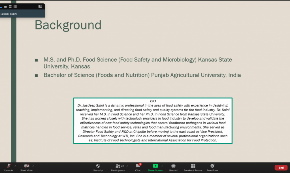Click the green Share Screen button
Screen dimensions: 290x173
click(x=155, y=168)
